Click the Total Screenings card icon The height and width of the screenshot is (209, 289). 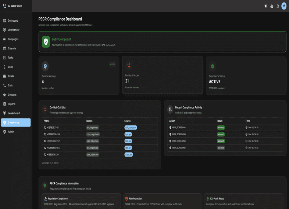click(x=45, y=66)
